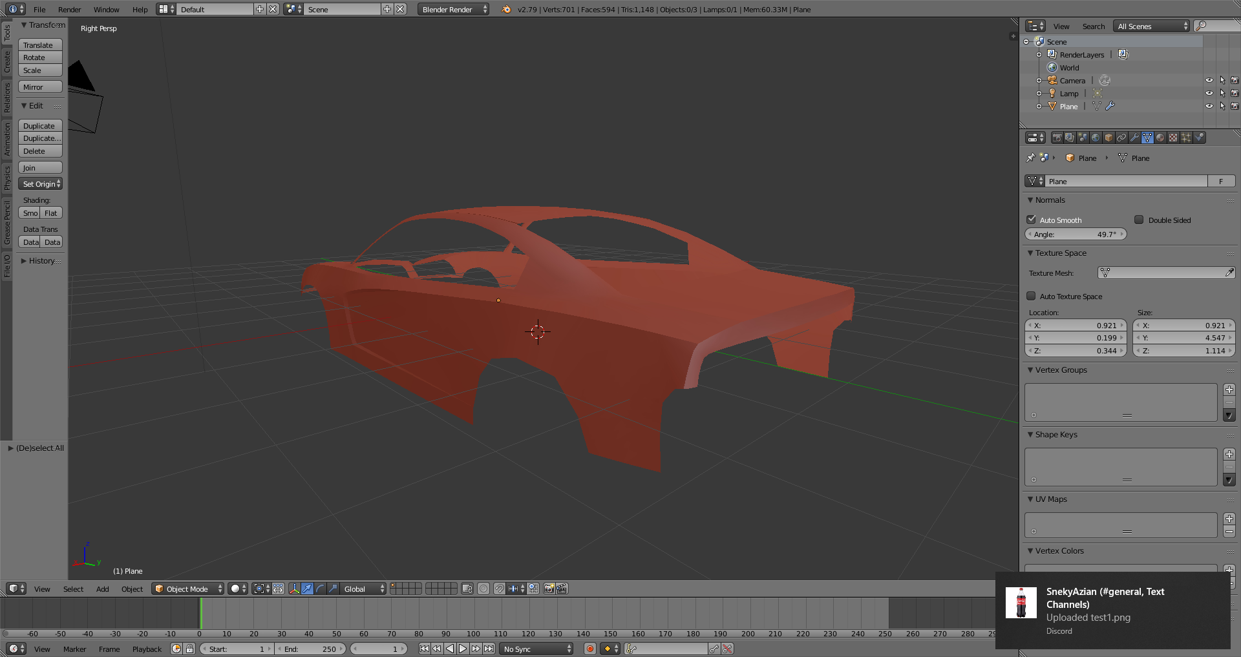Open the All Scenes outliner filter dropdown
This screenshot has width=1241, height=657.
coord(1151,26)
